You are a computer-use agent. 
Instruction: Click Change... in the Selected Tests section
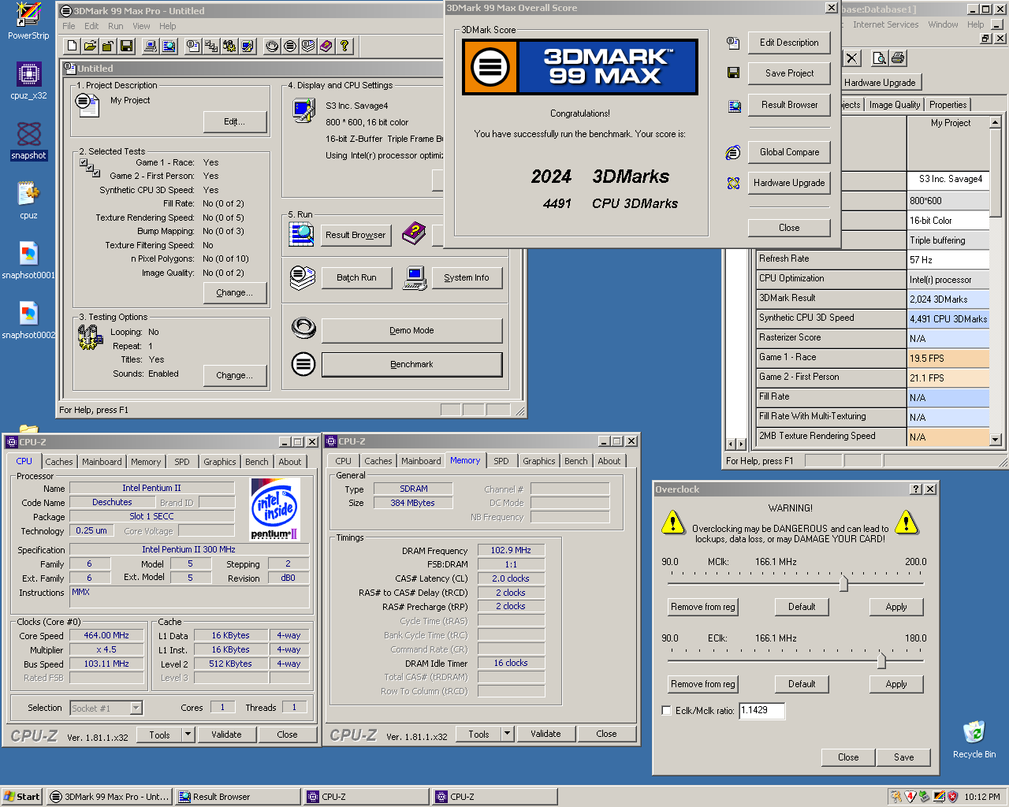(x=234, y=292)
